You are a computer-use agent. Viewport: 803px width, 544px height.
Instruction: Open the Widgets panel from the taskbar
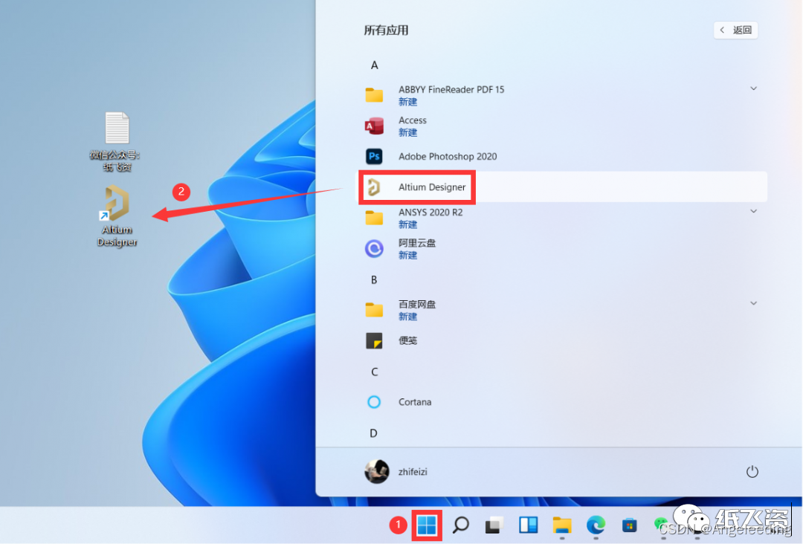pyautogui.click(x=529, y=525)
